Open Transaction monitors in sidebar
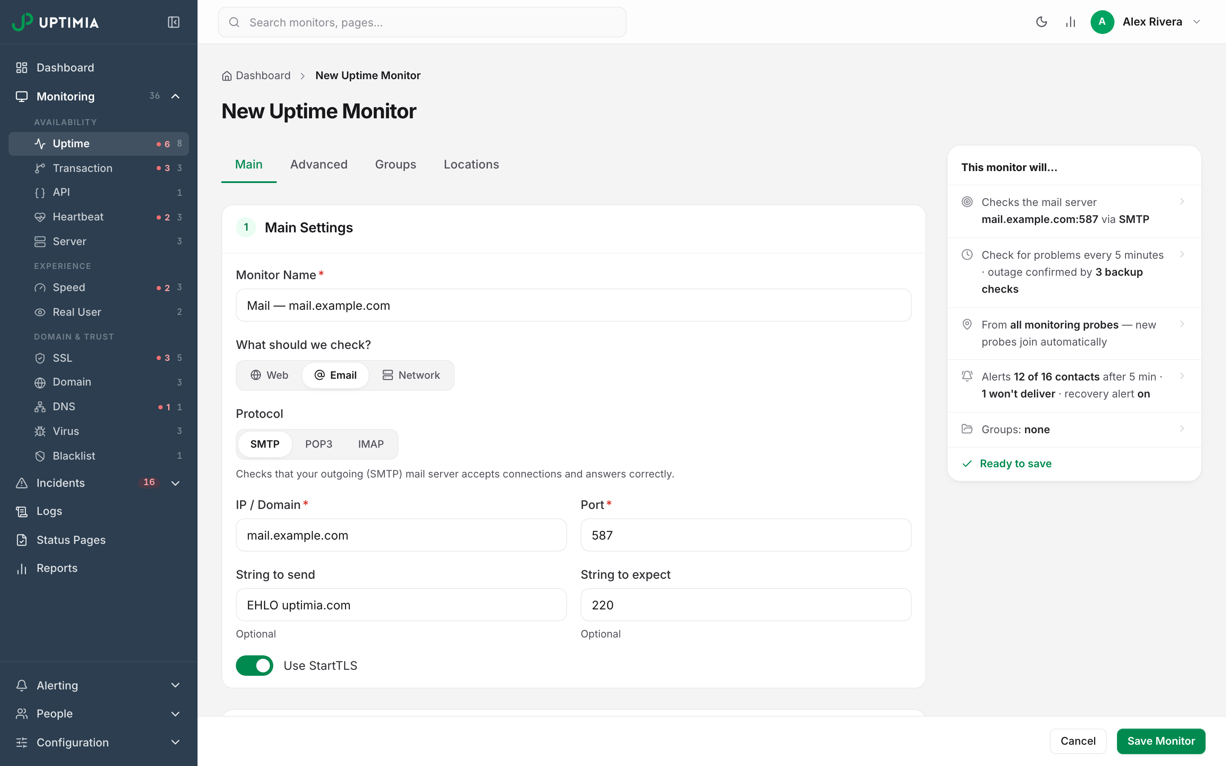 tap(99, 168)
